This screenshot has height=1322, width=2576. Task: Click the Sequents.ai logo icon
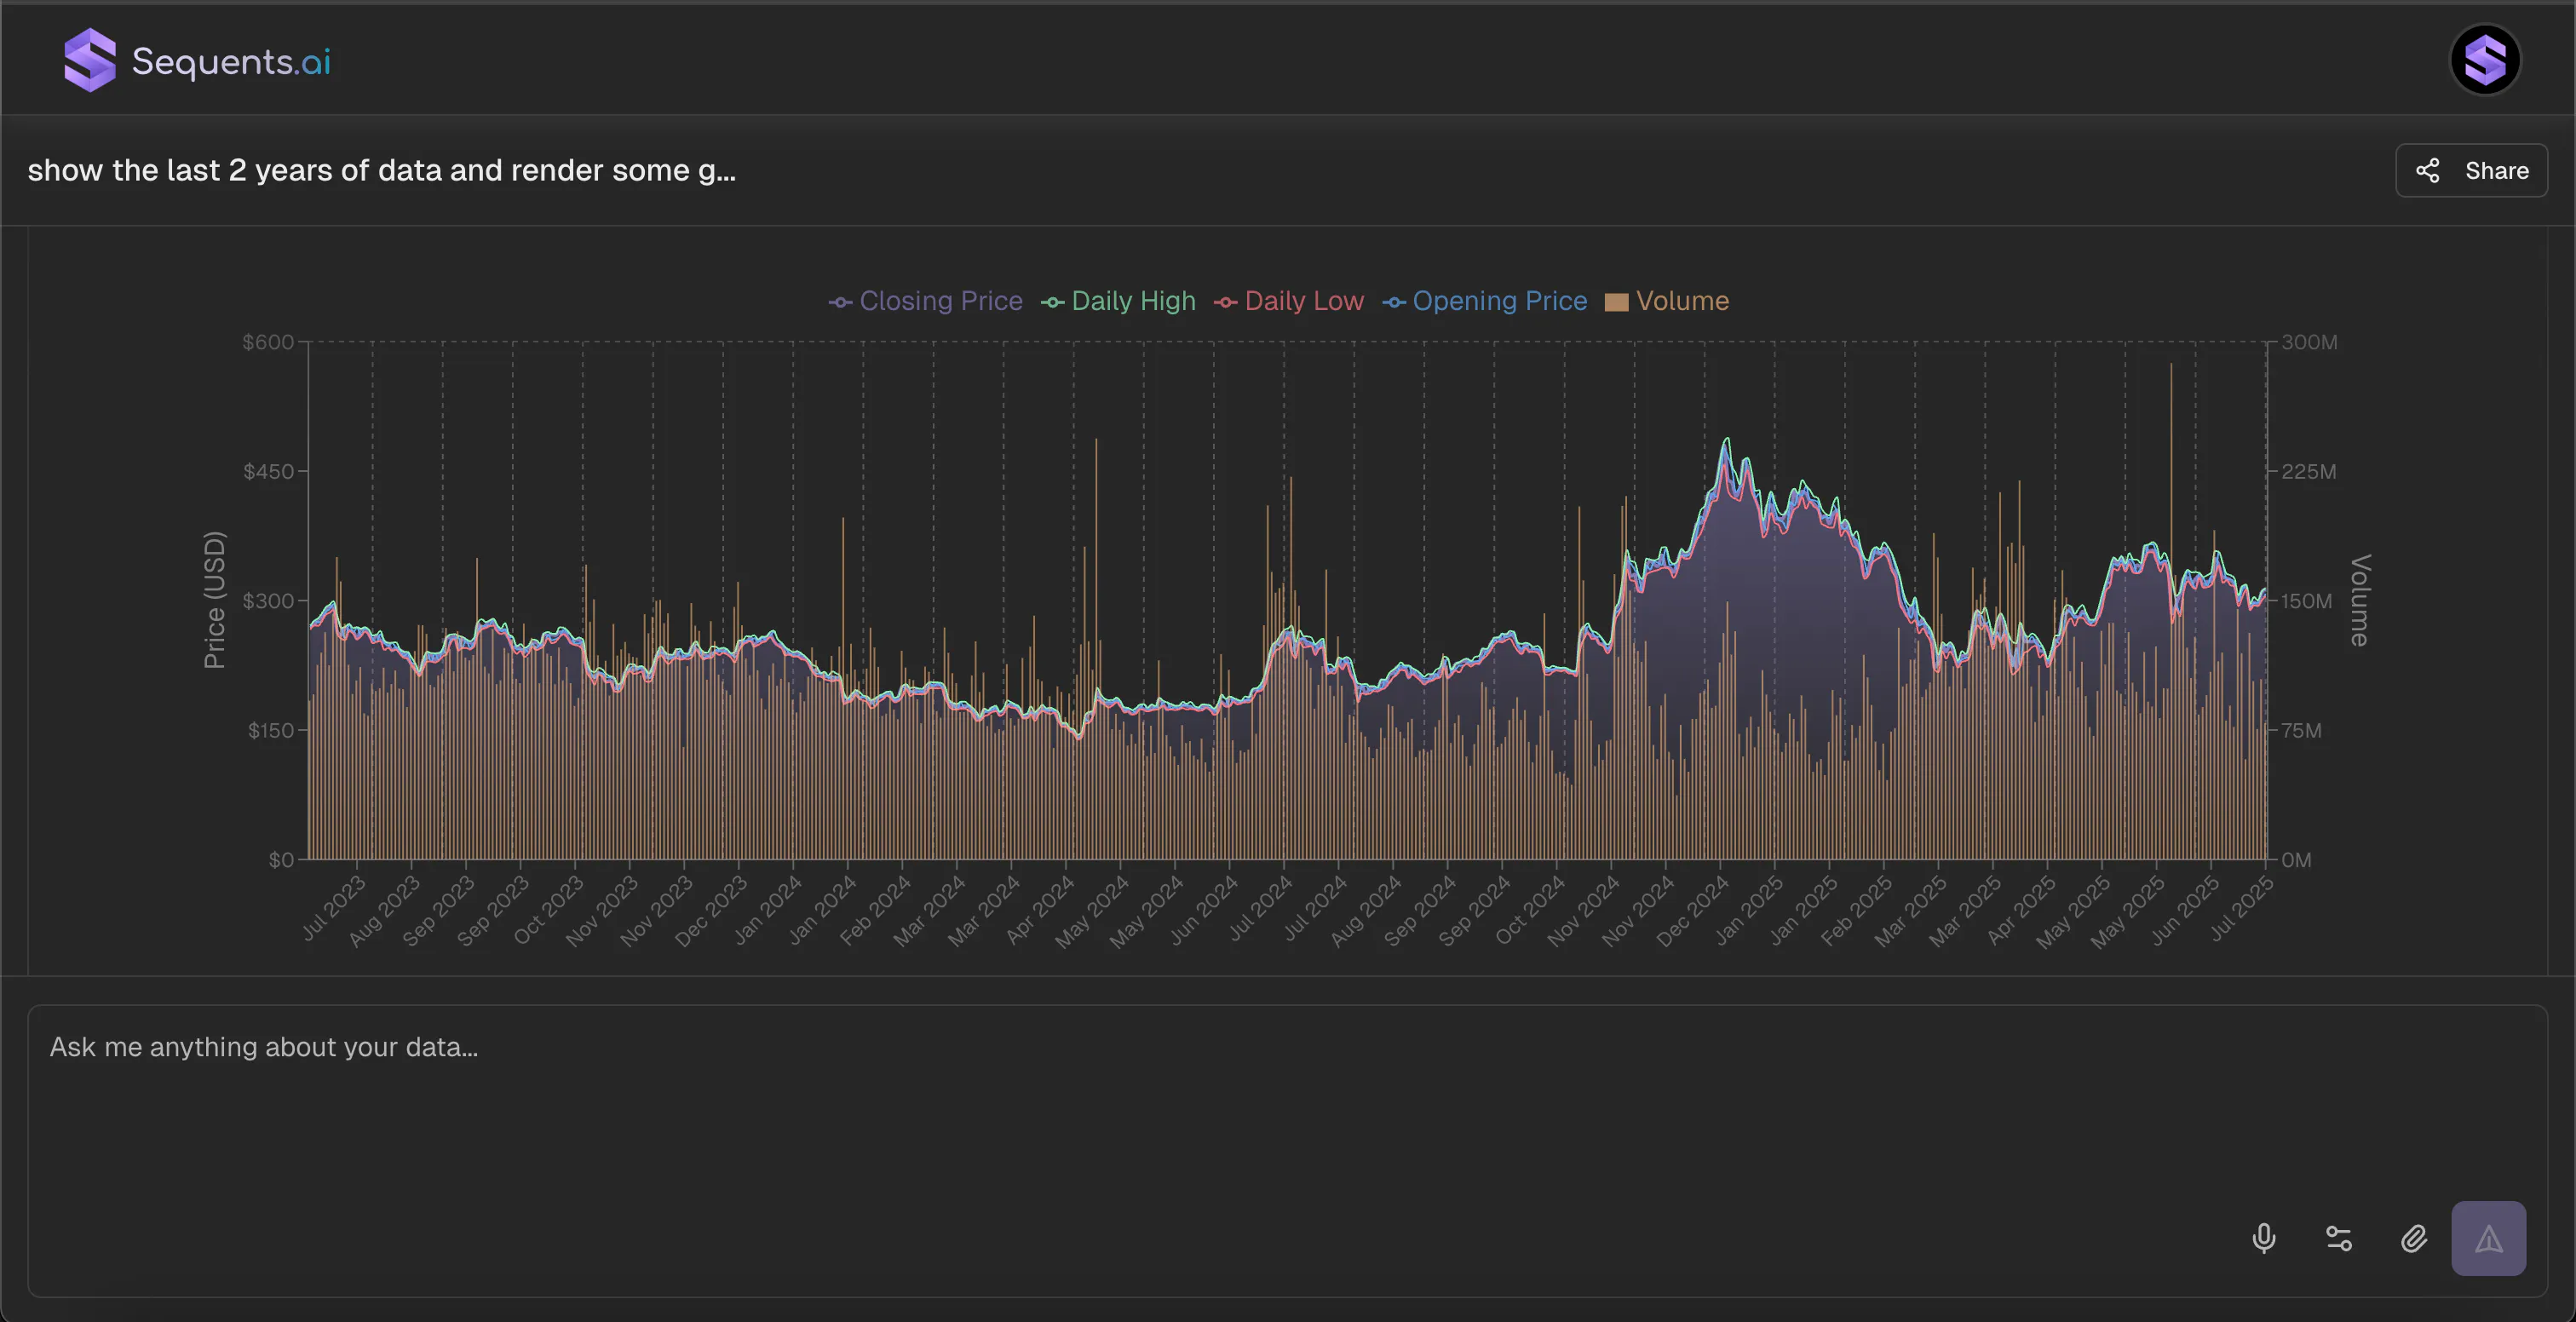click(x=90, y=60)
